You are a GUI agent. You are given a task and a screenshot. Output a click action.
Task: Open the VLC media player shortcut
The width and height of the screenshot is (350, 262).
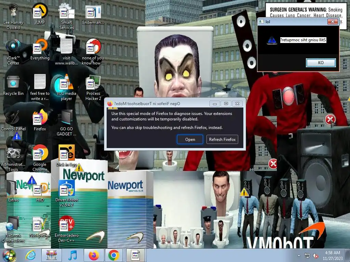(66, 87)
